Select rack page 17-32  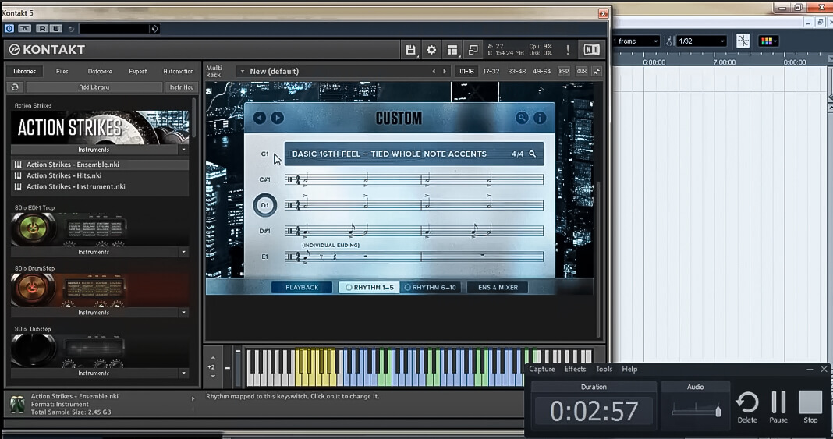491,71
